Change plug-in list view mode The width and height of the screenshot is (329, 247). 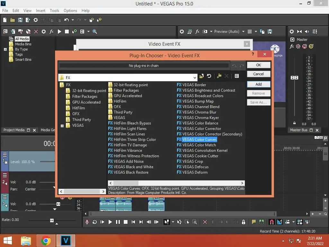pos(237,76)
